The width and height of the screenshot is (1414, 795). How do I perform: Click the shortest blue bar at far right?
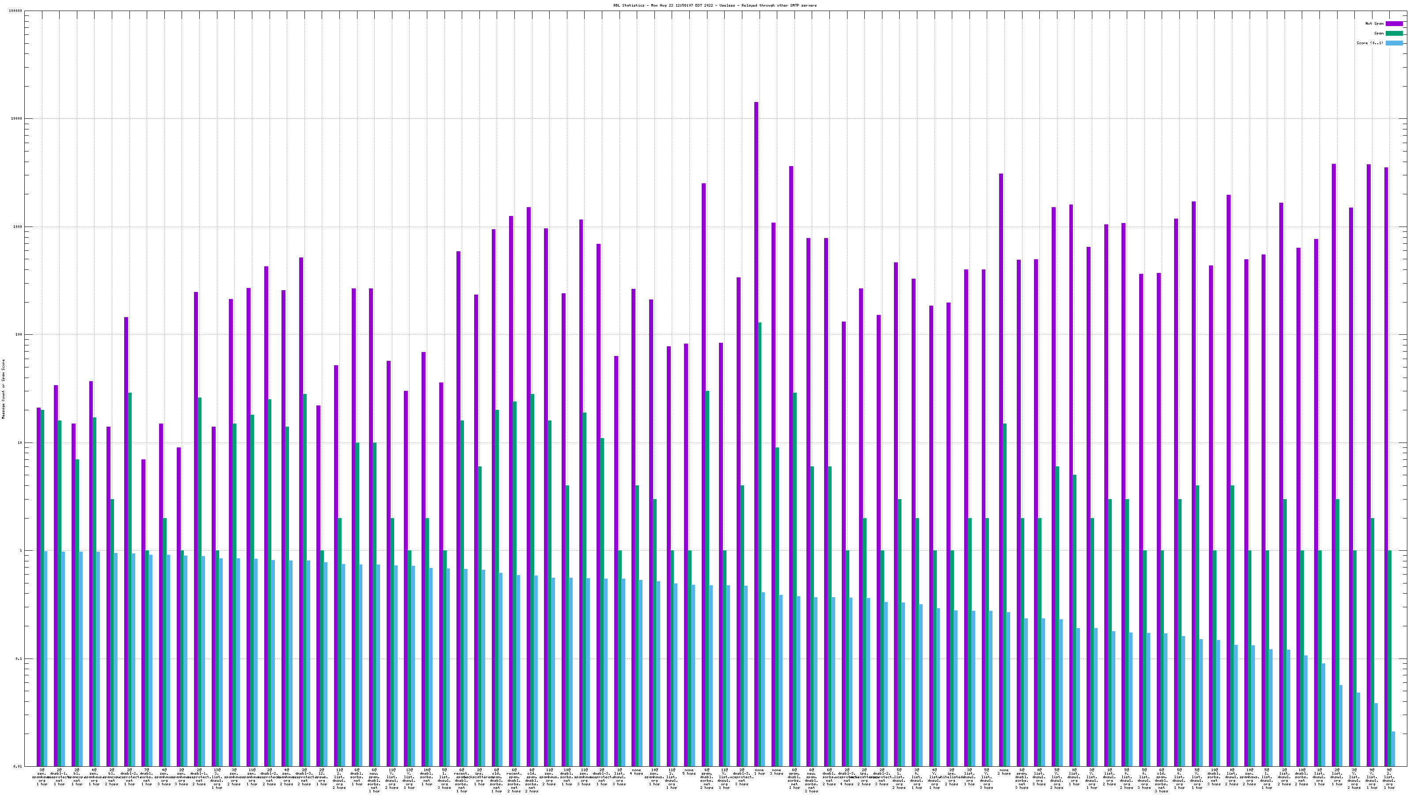1393,748
